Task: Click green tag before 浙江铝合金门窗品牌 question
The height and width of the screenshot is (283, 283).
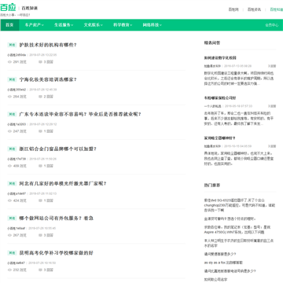Action: (12, 149)
